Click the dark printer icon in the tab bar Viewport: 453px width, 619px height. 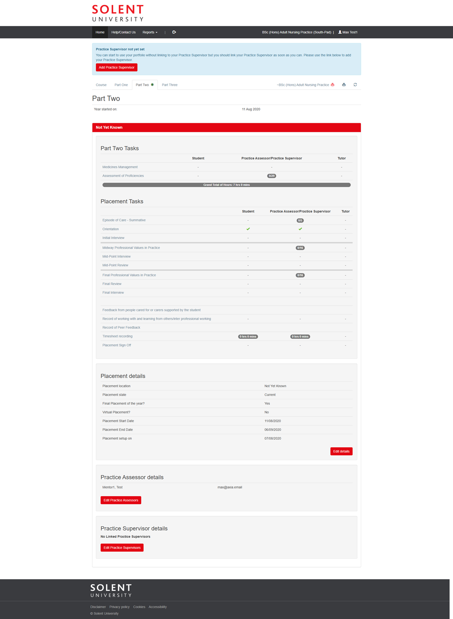click(344, 85)
